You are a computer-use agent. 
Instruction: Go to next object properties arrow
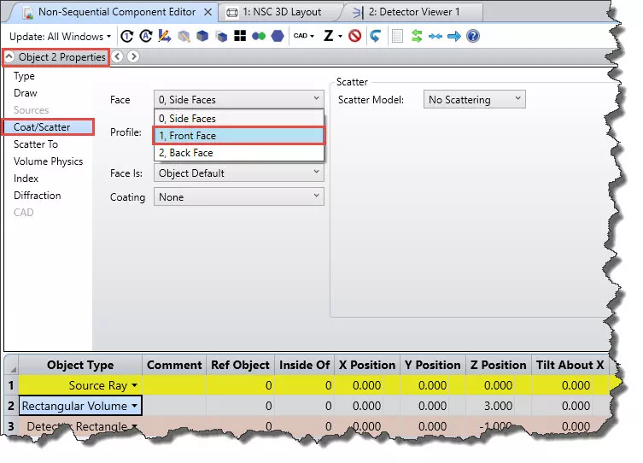click(x=133, y=57)
